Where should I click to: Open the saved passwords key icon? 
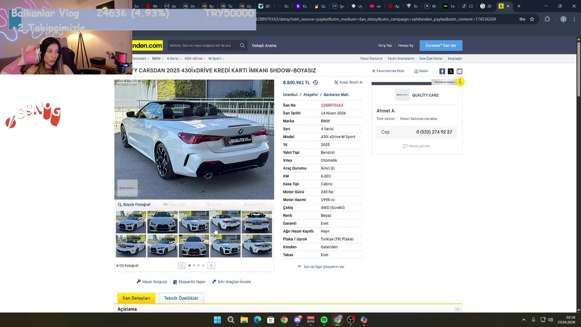pyautogui.click(x=522, y=19)
